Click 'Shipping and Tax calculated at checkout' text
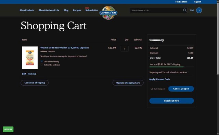The image size is (219, 135). coord(168,72)
